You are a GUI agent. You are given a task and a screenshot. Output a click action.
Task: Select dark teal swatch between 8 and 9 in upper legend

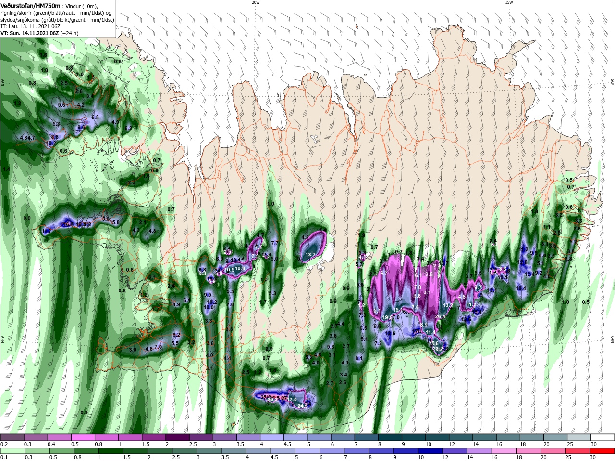pyautogui.click(x=389, y=437)
